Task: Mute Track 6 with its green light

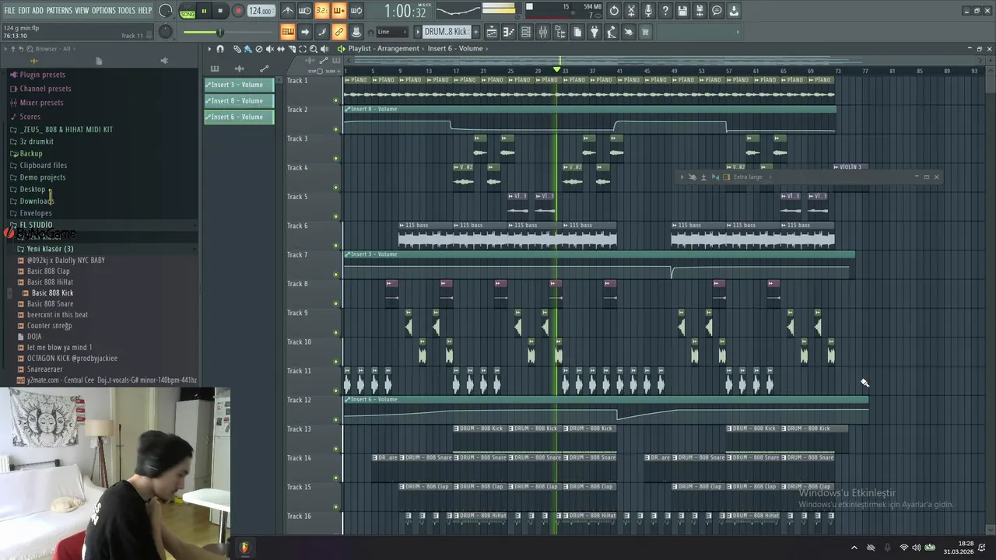Action: [336, 245]
